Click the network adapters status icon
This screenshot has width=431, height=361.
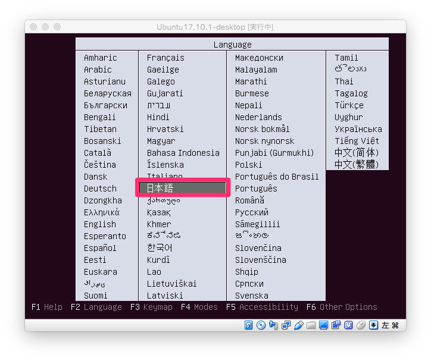tap(286, 325)
